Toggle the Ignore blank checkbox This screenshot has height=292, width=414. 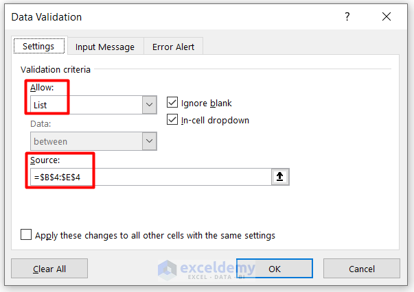click(172, 103)
